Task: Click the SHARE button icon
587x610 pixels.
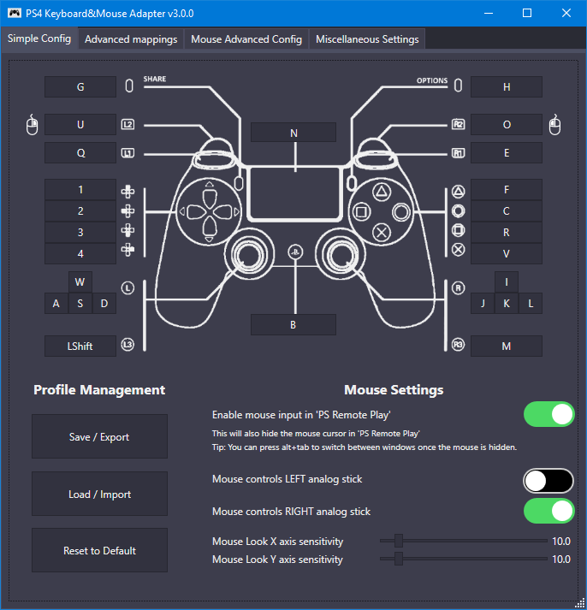Action: coord(129,86)
